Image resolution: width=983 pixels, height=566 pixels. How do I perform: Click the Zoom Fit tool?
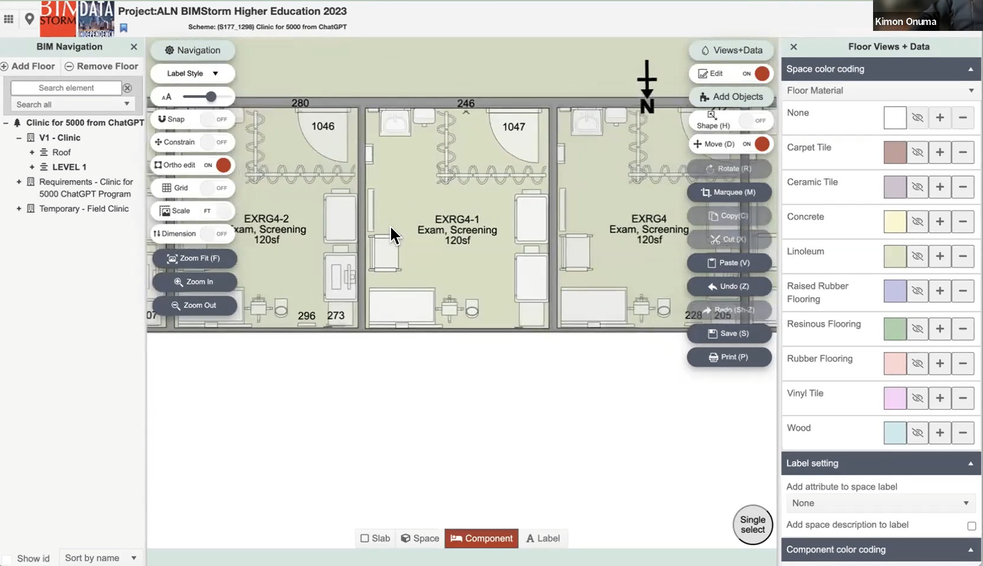click(x=194, y=258)
